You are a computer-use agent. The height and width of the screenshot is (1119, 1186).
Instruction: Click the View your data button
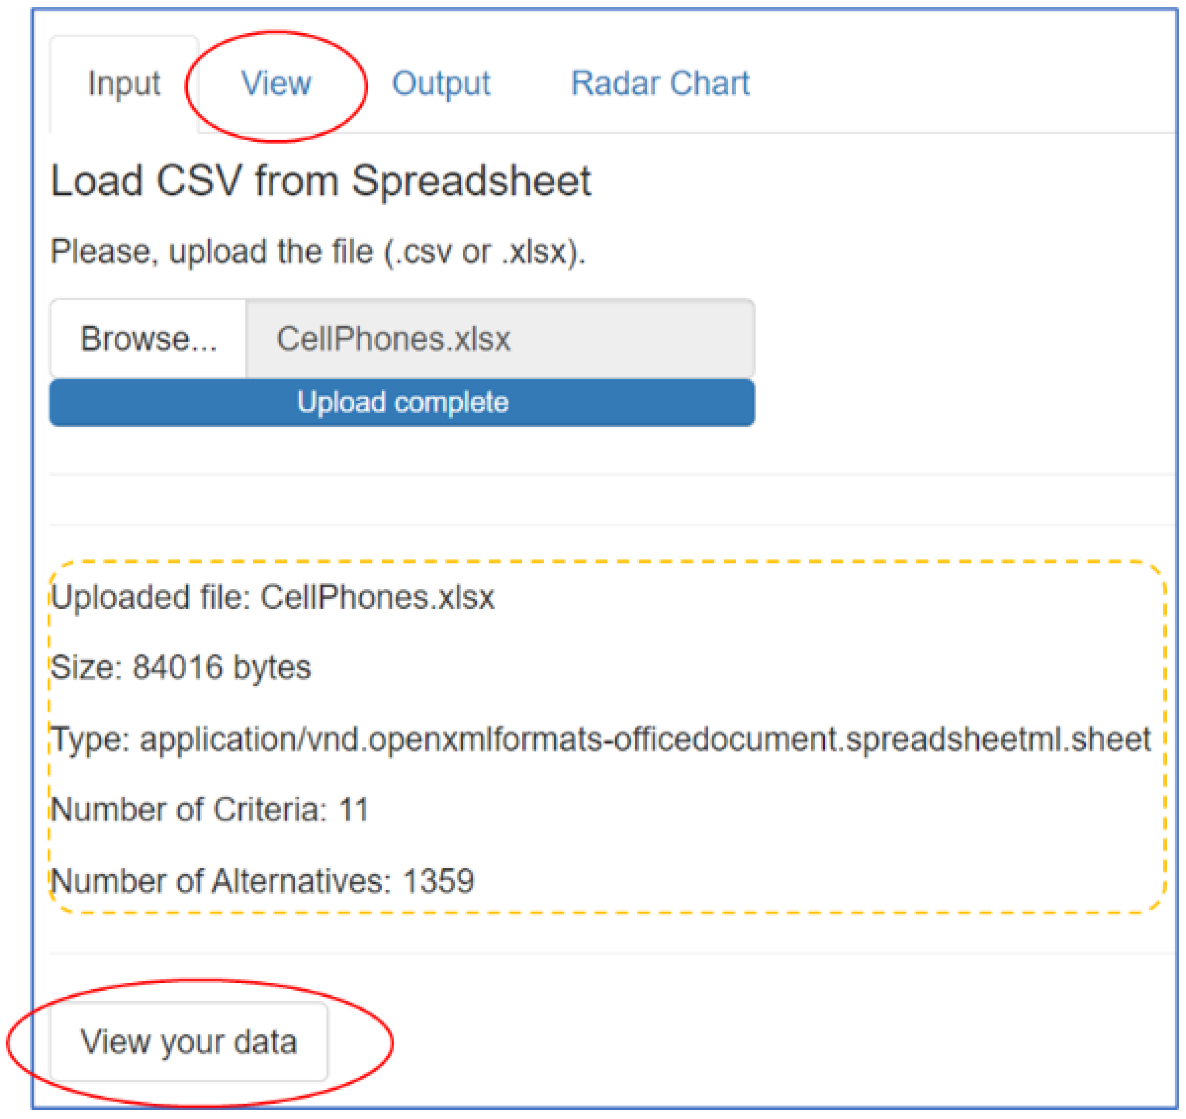[x=189, y=1041]
